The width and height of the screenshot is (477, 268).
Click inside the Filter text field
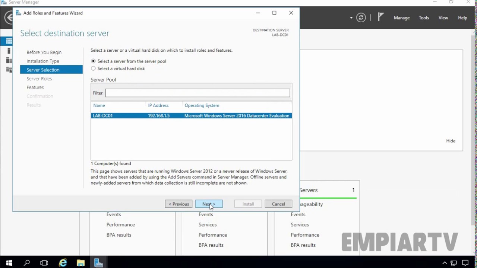(x=198, y=93)
